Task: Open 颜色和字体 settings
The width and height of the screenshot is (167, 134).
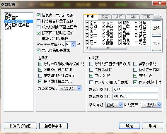Action: pyautogui.click(x=53, y=126)
